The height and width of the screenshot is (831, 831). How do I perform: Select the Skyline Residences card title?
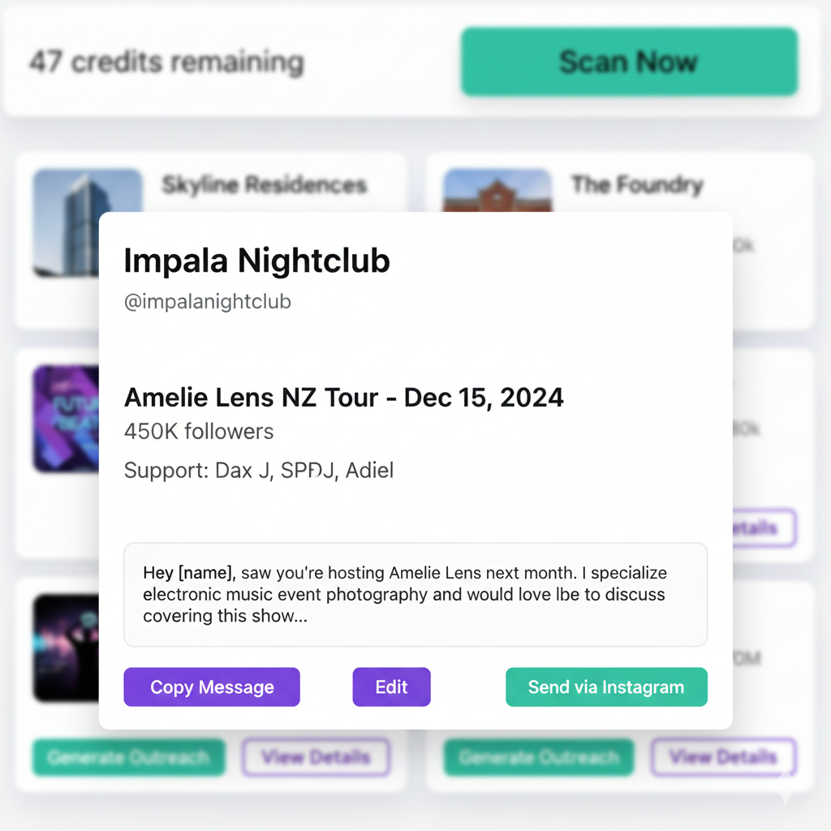264,185
